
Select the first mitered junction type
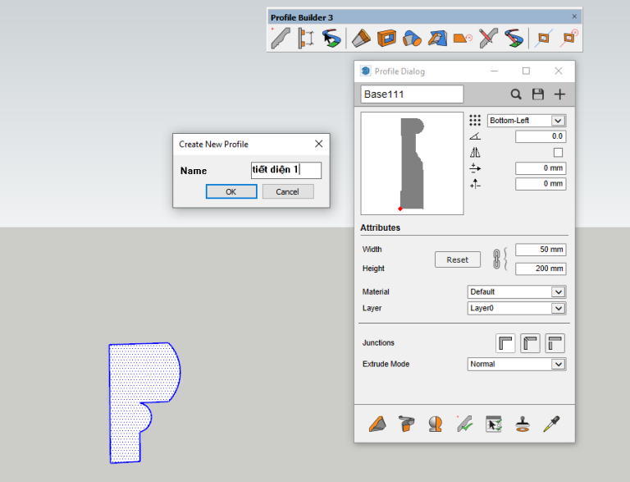click(505, 343)
